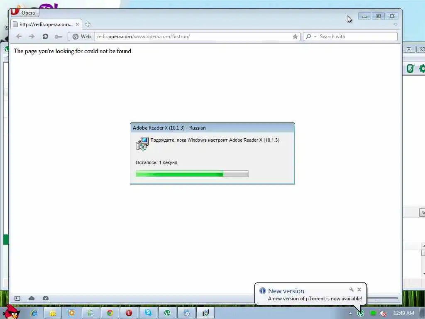Open the search engine dropdown arrow

[315, 37]
